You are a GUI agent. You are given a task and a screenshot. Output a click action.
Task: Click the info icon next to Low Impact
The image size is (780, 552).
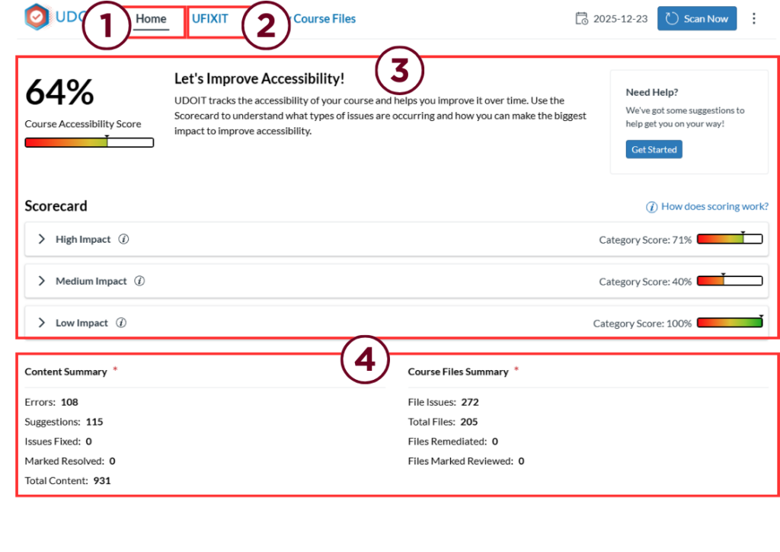pos(121,323)
